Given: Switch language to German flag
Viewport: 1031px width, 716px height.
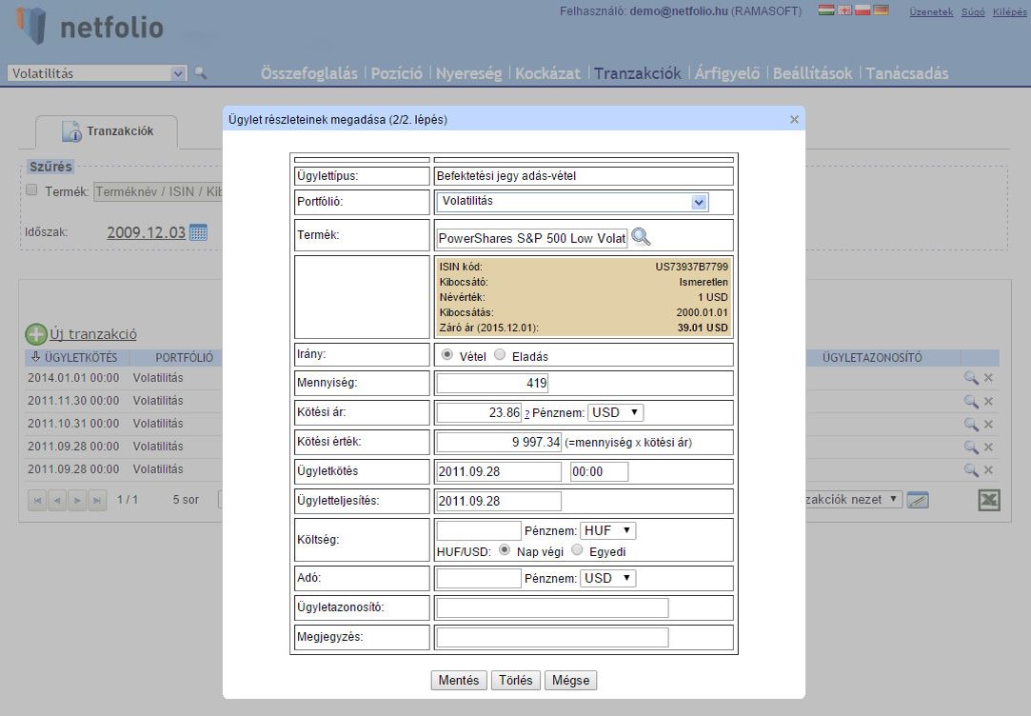Looking at the screenshot, I should coord(881,10).
